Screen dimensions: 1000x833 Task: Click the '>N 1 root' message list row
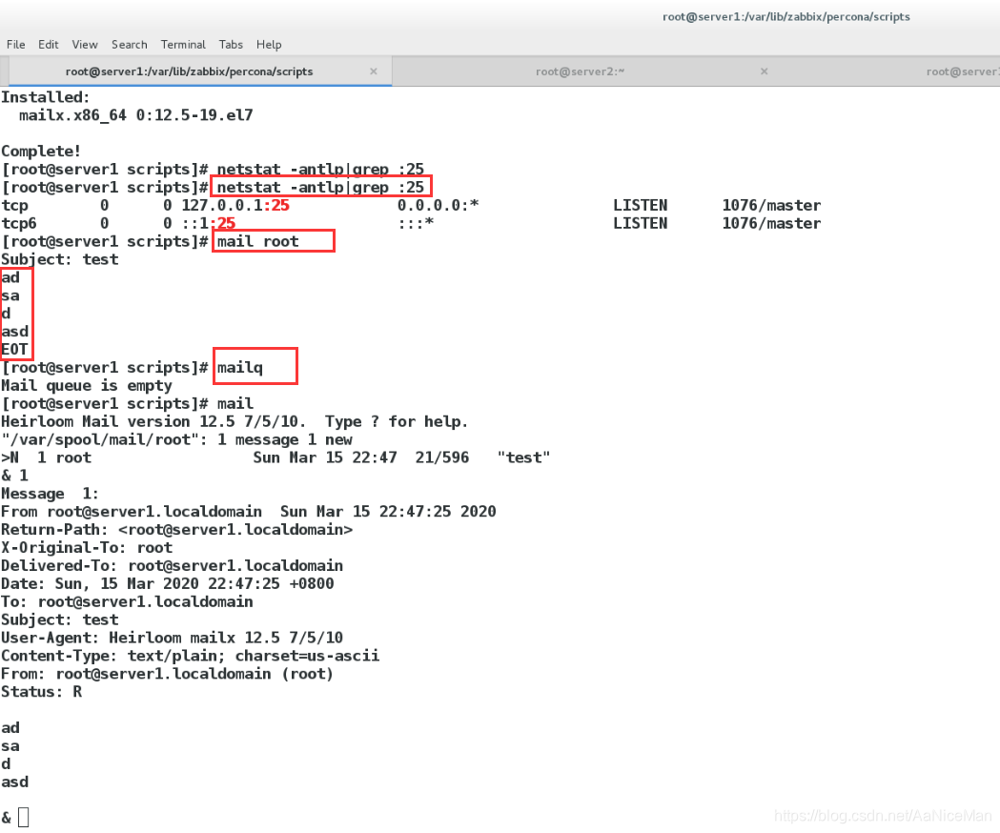point(276,457)
